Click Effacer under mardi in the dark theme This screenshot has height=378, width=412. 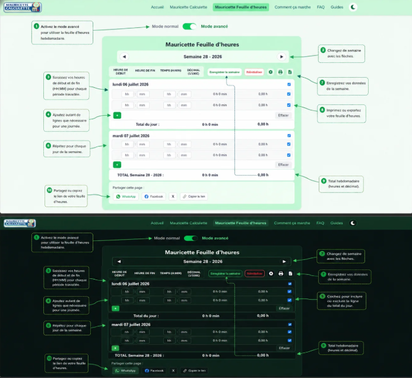click(284, 348)
